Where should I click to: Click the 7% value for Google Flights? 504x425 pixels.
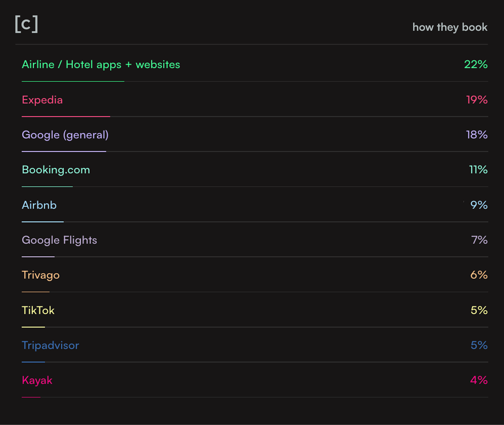point(479,240)
